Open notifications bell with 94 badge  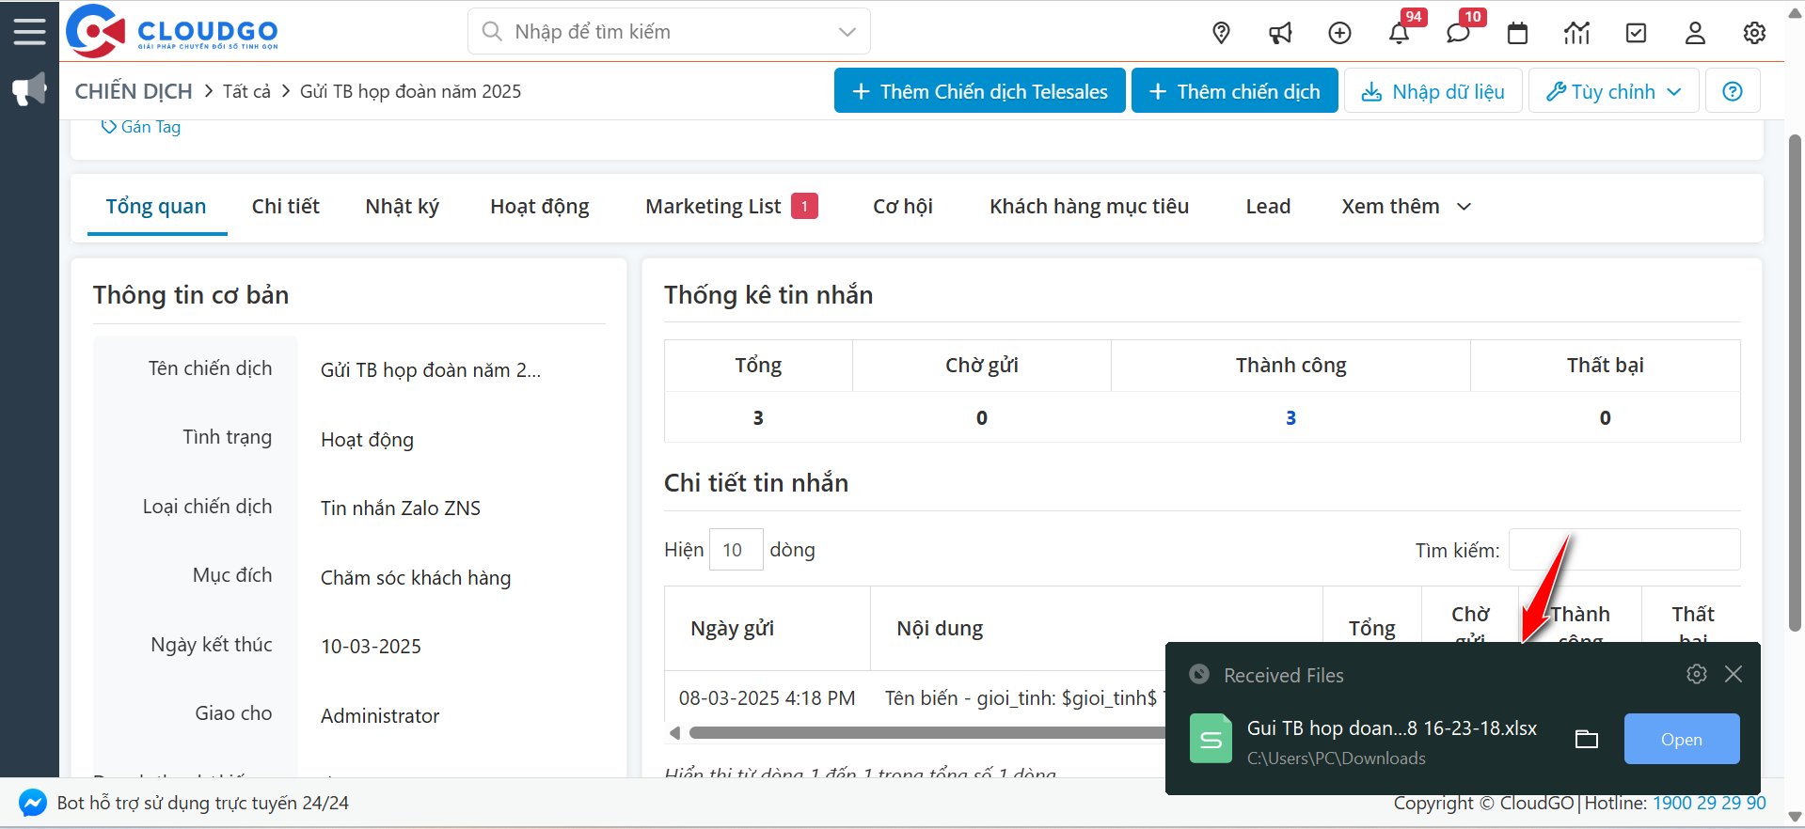pos(1399,33)
